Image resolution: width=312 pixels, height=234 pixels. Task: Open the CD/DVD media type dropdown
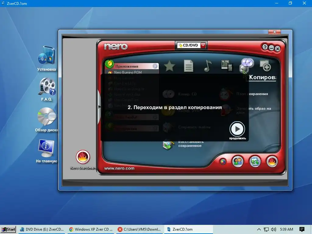pos(203,45)
